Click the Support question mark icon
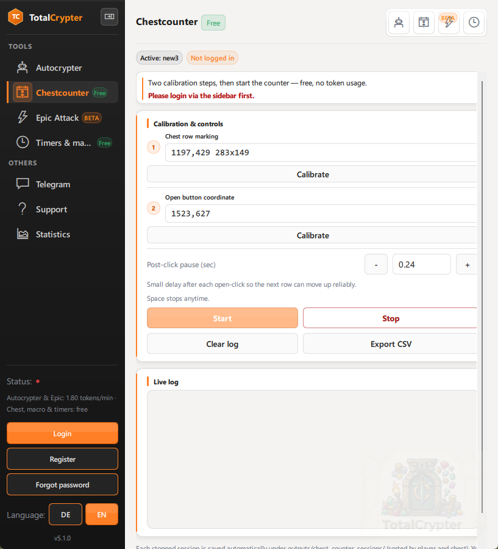Screen dimensions: 498x549 23,209
